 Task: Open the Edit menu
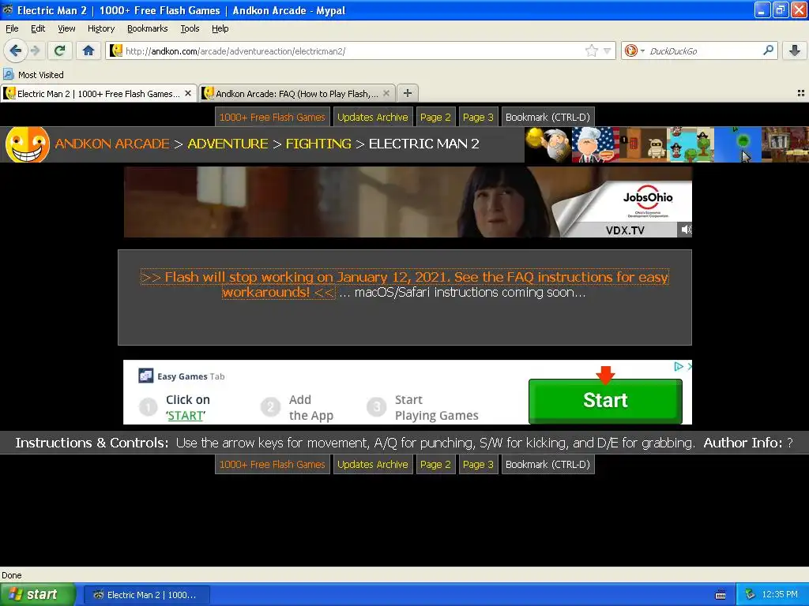pos(38,28)
